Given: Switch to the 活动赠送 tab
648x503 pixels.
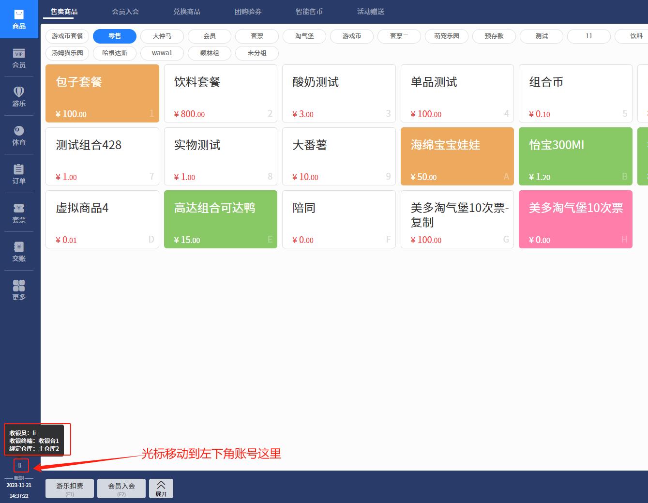Looking at the screenshot, I should click(371, 12).
